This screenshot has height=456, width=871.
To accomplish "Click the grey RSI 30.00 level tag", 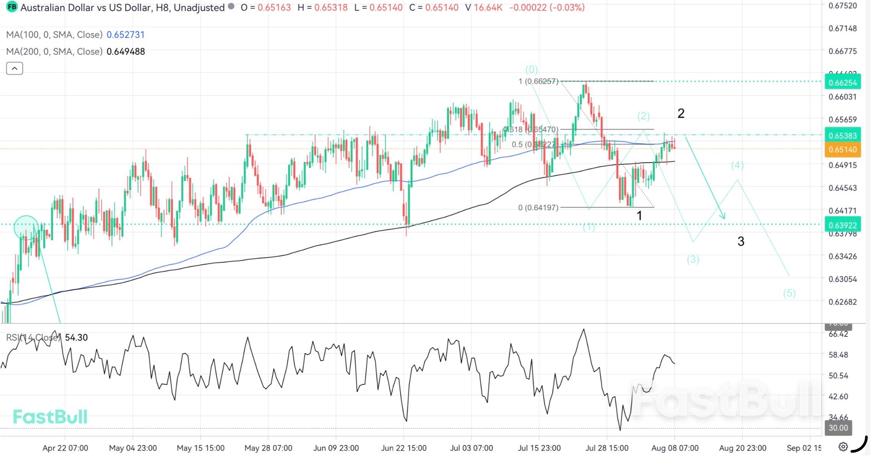I will tap(838, 428).
